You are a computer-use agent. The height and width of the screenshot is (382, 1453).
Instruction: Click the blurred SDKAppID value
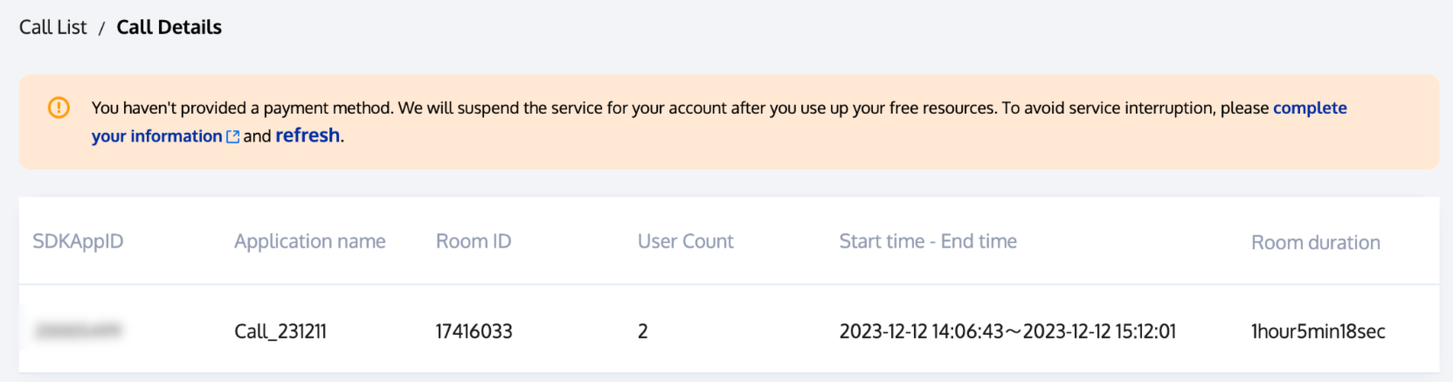[78, 330]
